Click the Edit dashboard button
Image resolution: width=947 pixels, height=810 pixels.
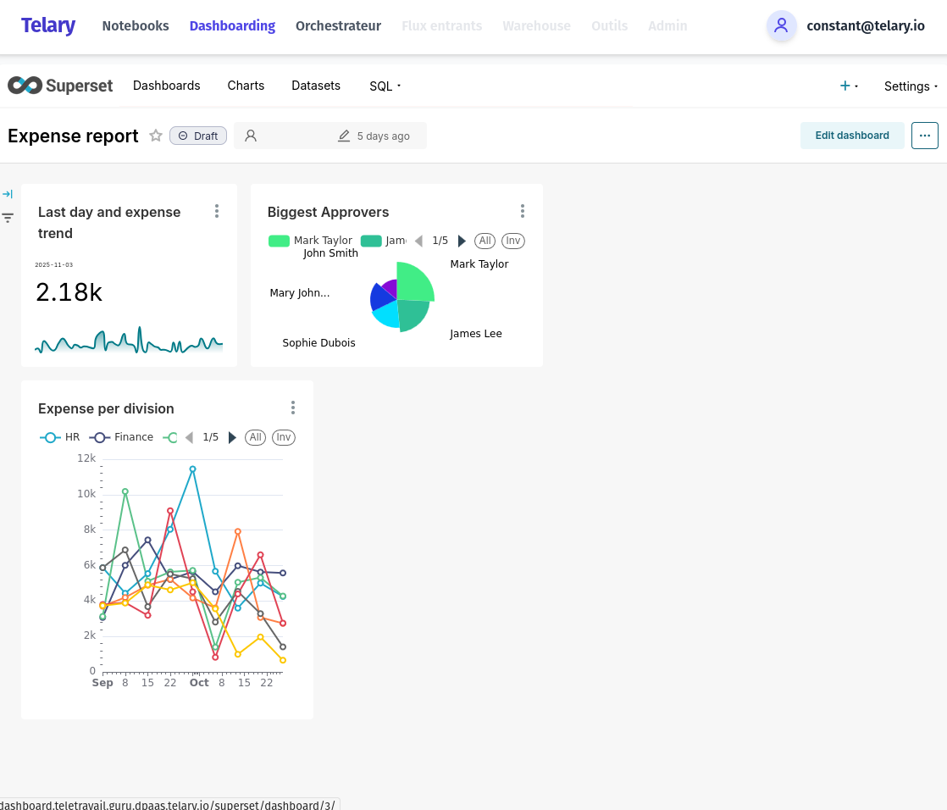point(852,136)
